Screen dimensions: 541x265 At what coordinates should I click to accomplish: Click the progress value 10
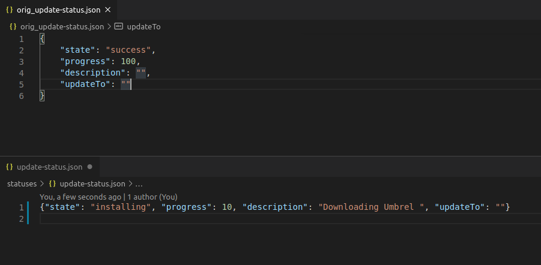click(227, 207)
